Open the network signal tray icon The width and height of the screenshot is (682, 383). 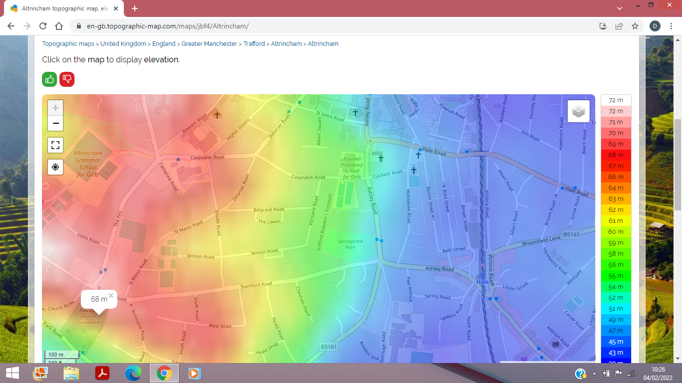tap(631, 374)
